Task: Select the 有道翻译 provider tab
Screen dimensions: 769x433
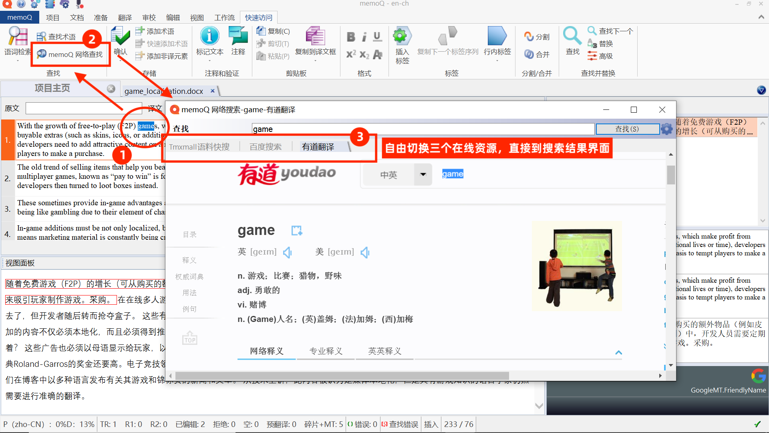Action: coord(318,147)
